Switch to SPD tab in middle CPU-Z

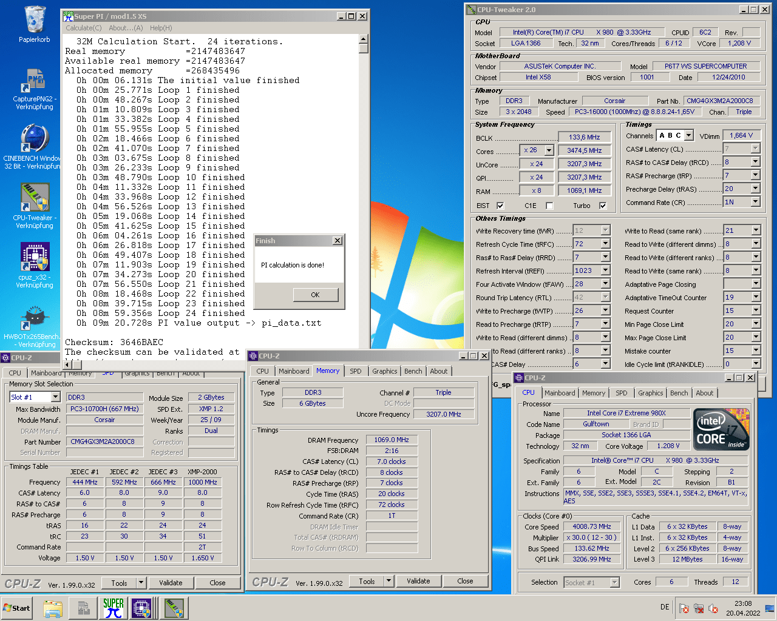356,371
